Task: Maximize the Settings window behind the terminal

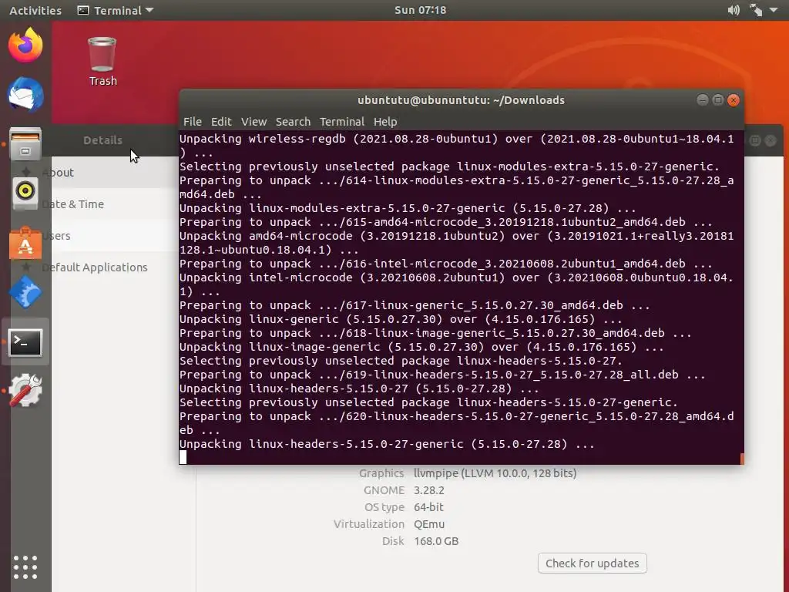Action: [755, 140]
